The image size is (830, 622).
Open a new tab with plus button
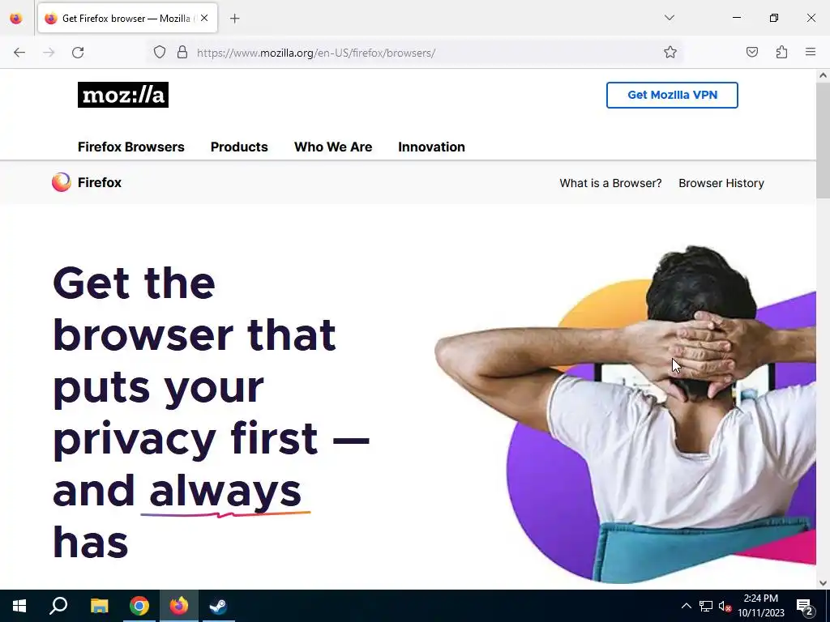coord(235,19)
